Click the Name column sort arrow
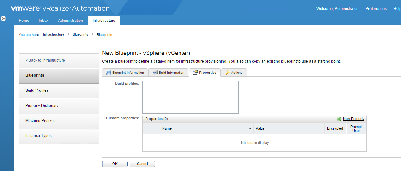This screenshot has height=171, width=402. 250,128
